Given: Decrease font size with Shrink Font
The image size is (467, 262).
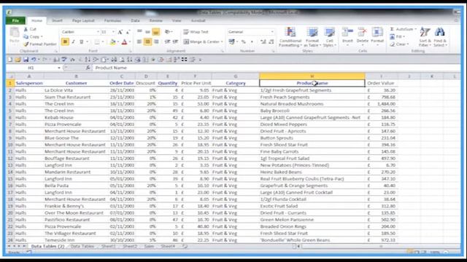Looking at the screenshot, I should pyautogui.click(x=128, y=32).
